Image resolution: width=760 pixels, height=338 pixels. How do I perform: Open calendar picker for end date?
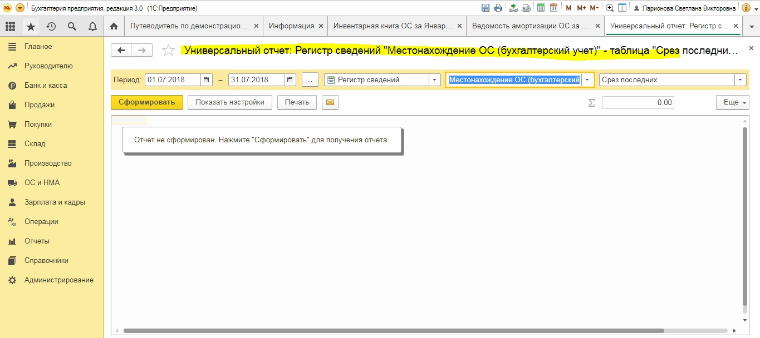pyautogui.click(x=290, y=79)
